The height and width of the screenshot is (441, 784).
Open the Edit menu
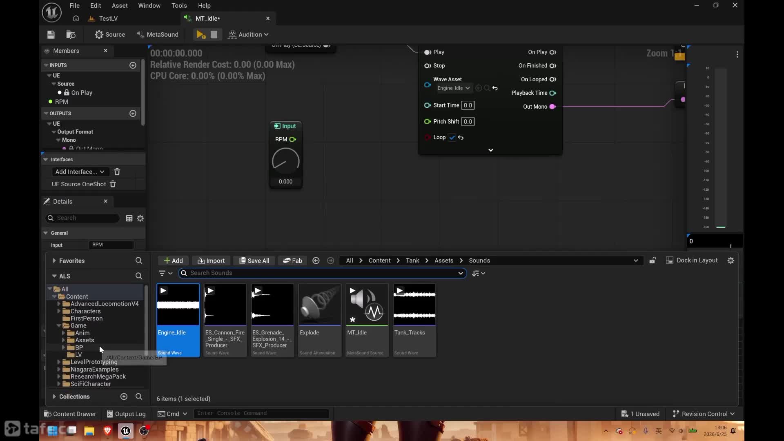(x=96, y=6)
